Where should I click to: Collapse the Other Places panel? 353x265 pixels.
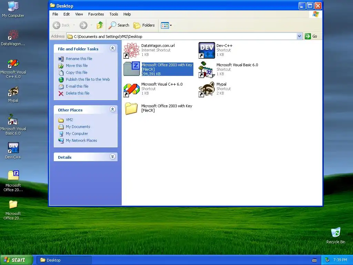tap(113, 109)
